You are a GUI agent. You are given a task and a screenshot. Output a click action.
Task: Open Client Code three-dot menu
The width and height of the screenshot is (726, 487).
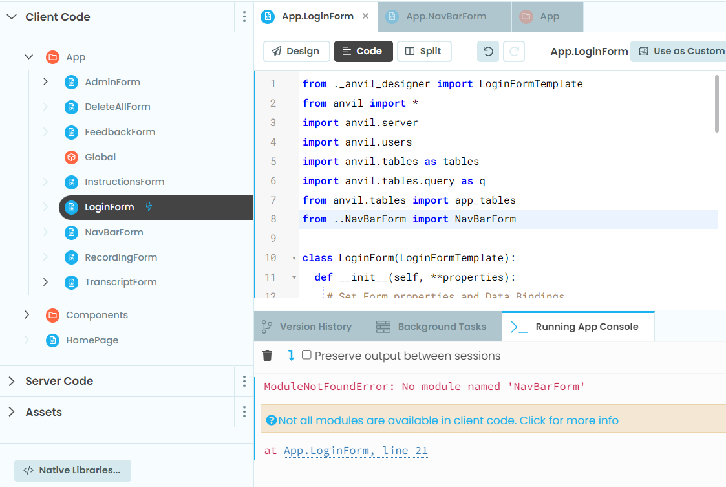point(244,17)
